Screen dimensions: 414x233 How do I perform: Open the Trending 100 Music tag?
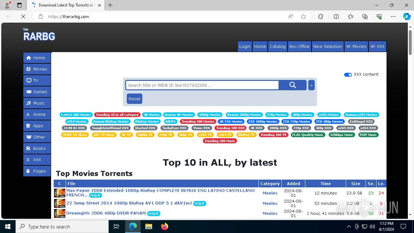click(220, 141)
